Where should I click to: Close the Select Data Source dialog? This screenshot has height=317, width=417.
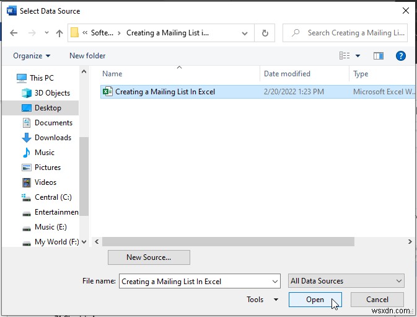pos(406,11)
